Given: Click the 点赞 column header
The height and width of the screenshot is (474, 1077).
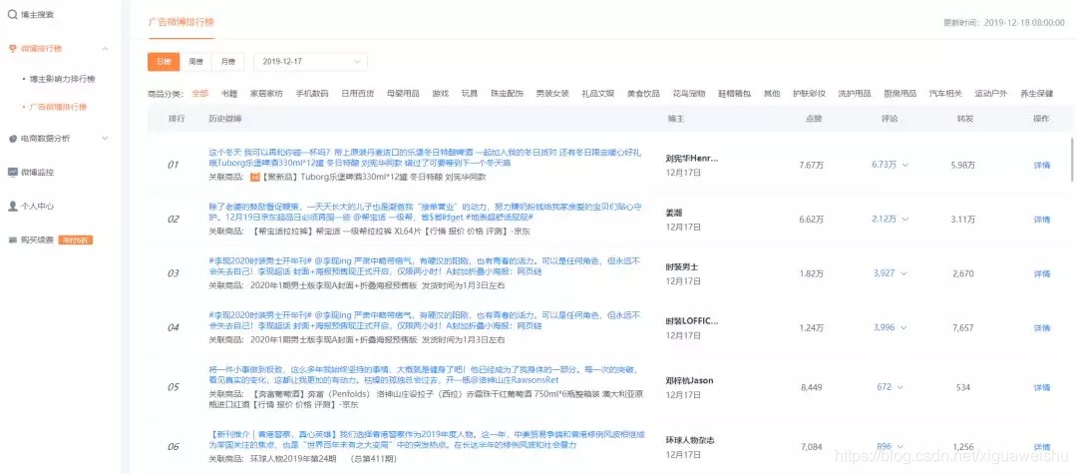Looking at the screenshot, I should coord(814,119).
